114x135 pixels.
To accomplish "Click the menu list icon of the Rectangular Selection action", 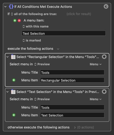I will [13, 57].
